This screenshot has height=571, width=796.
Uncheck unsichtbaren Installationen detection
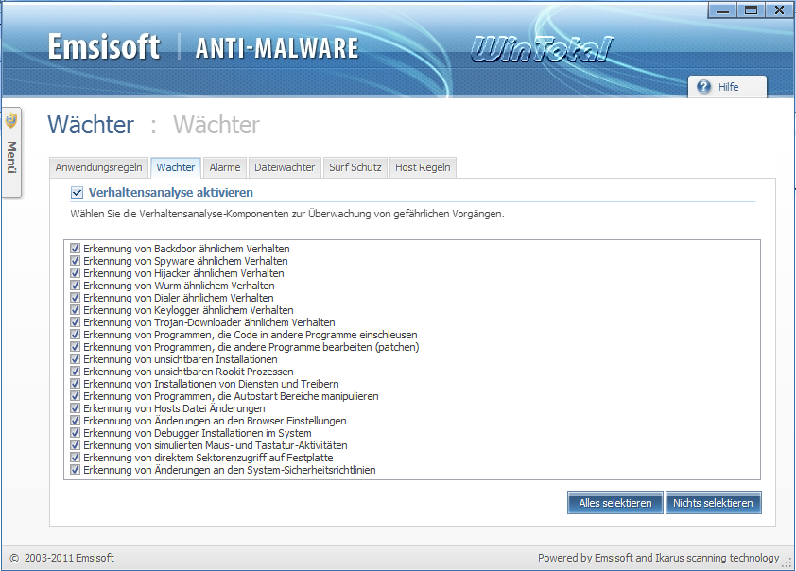point(75,359)
